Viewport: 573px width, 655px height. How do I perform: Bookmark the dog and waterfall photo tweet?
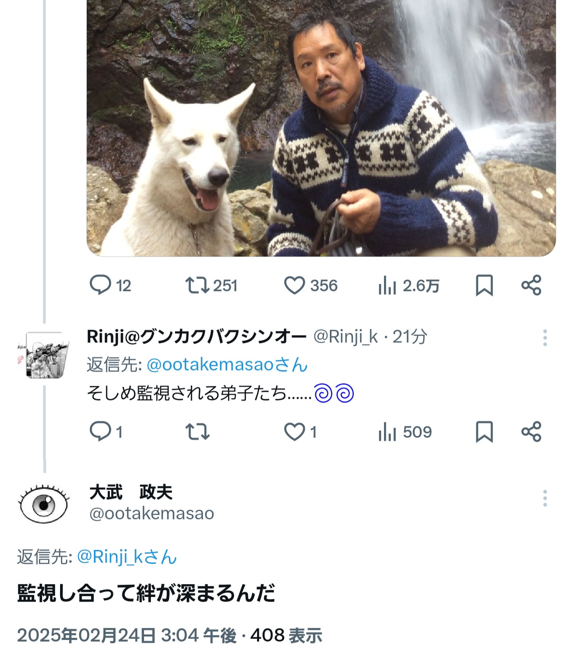484,285
